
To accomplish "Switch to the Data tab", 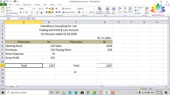I will tap(45, 5).
